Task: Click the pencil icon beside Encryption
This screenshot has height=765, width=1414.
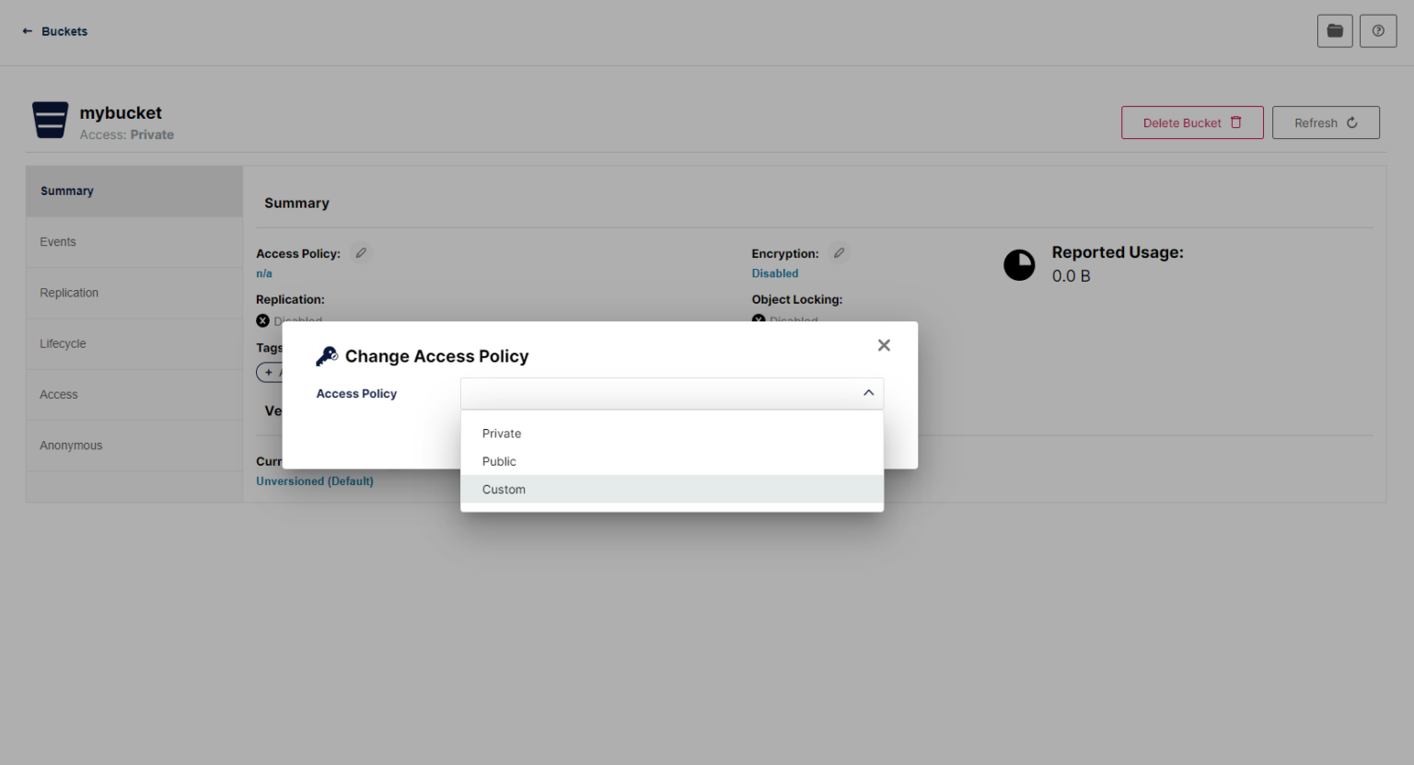Action: tap(839, 253)
